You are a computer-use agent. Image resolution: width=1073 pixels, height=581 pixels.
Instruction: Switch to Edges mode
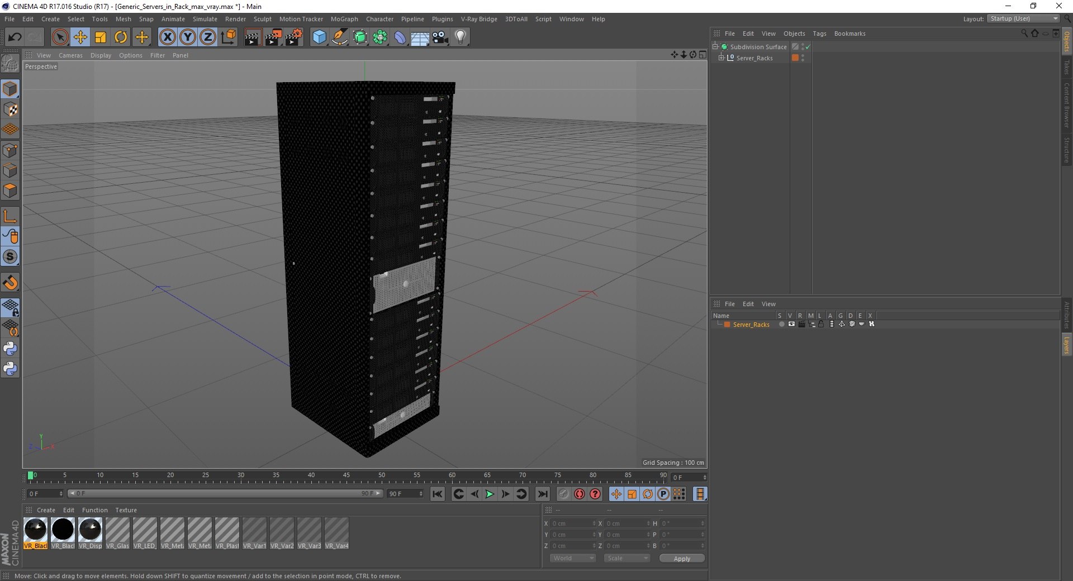click(10, 170)
